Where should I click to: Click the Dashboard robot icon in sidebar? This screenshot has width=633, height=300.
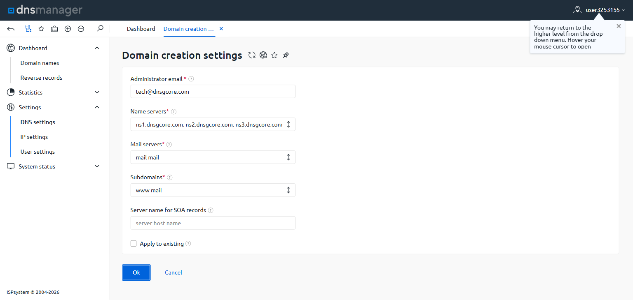coord(11,48)
